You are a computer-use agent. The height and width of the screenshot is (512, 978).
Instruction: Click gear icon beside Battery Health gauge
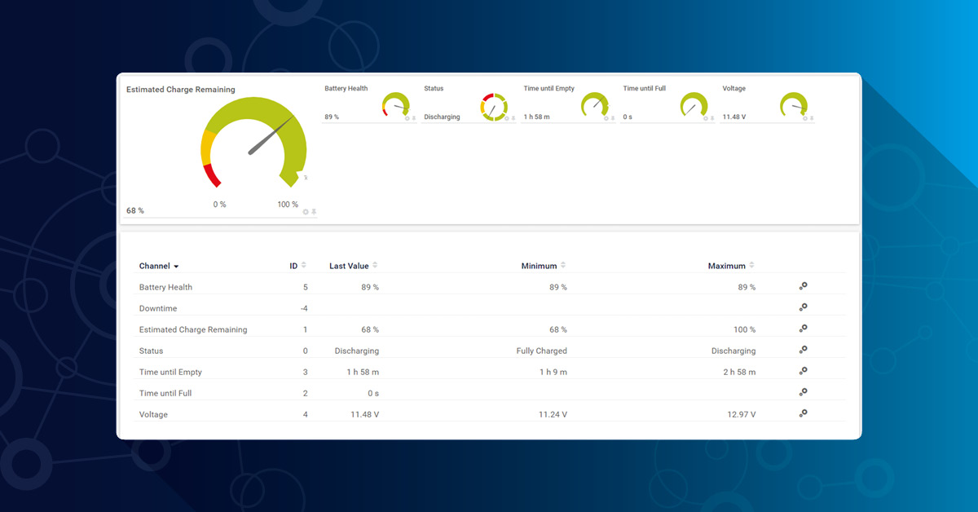pyautogui.click(x=407, y=118)
